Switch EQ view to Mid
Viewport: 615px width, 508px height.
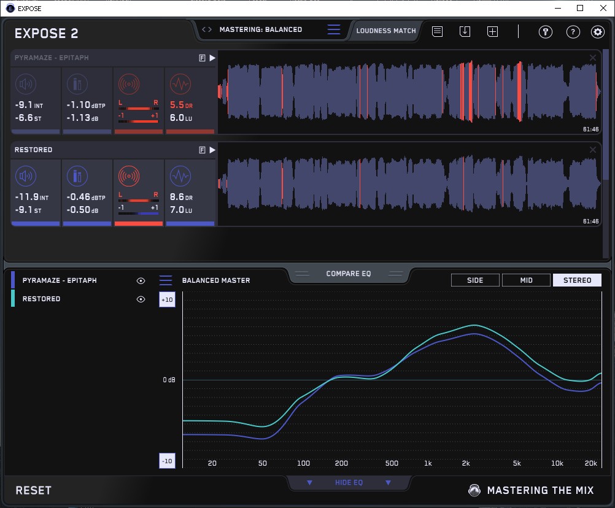coord(526,280)
